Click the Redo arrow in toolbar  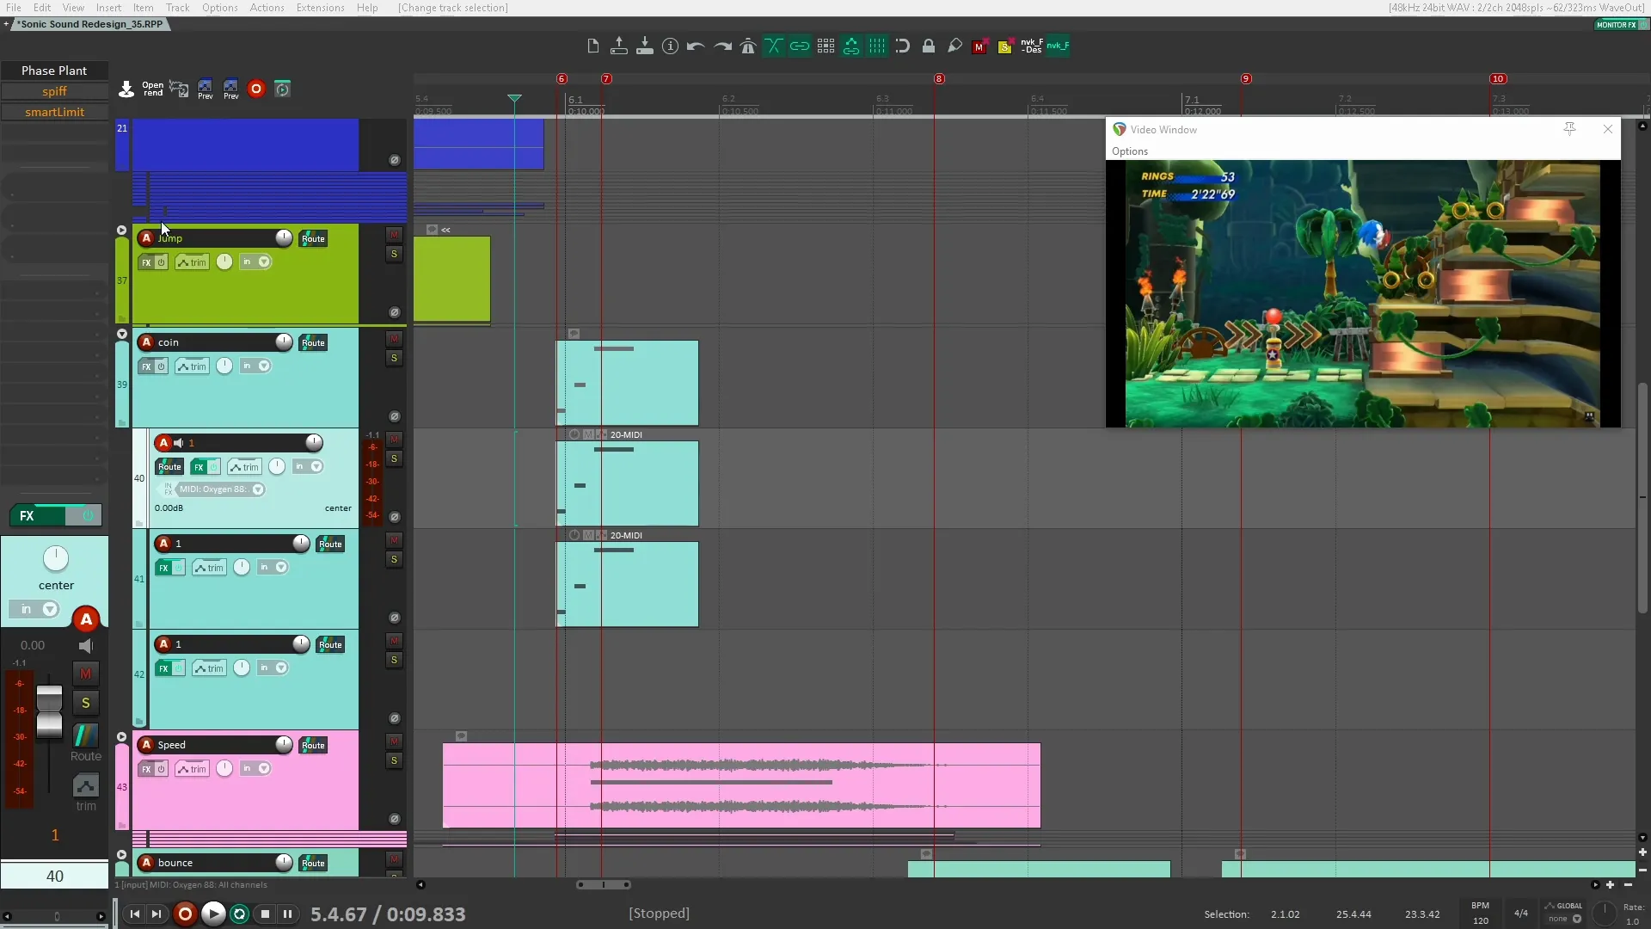pyautogui.click(x=722, y=46)
